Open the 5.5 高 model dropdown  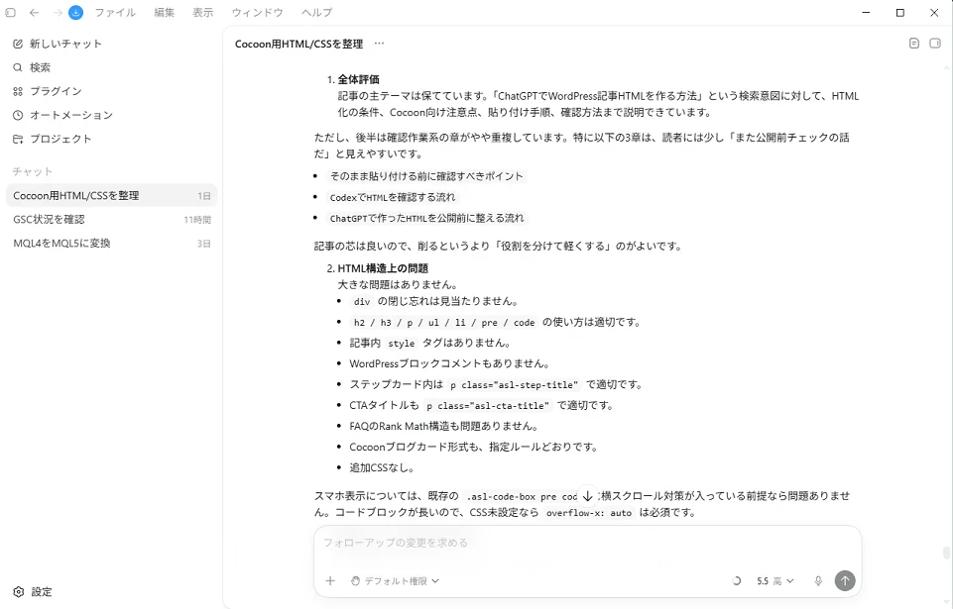coord(774,581)
